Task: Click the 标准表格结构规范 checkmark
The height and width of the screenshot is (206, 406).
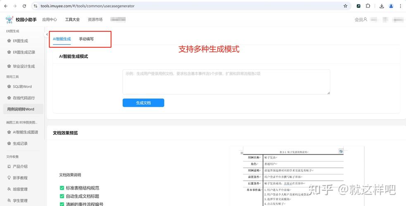Action: coord(62,188)
